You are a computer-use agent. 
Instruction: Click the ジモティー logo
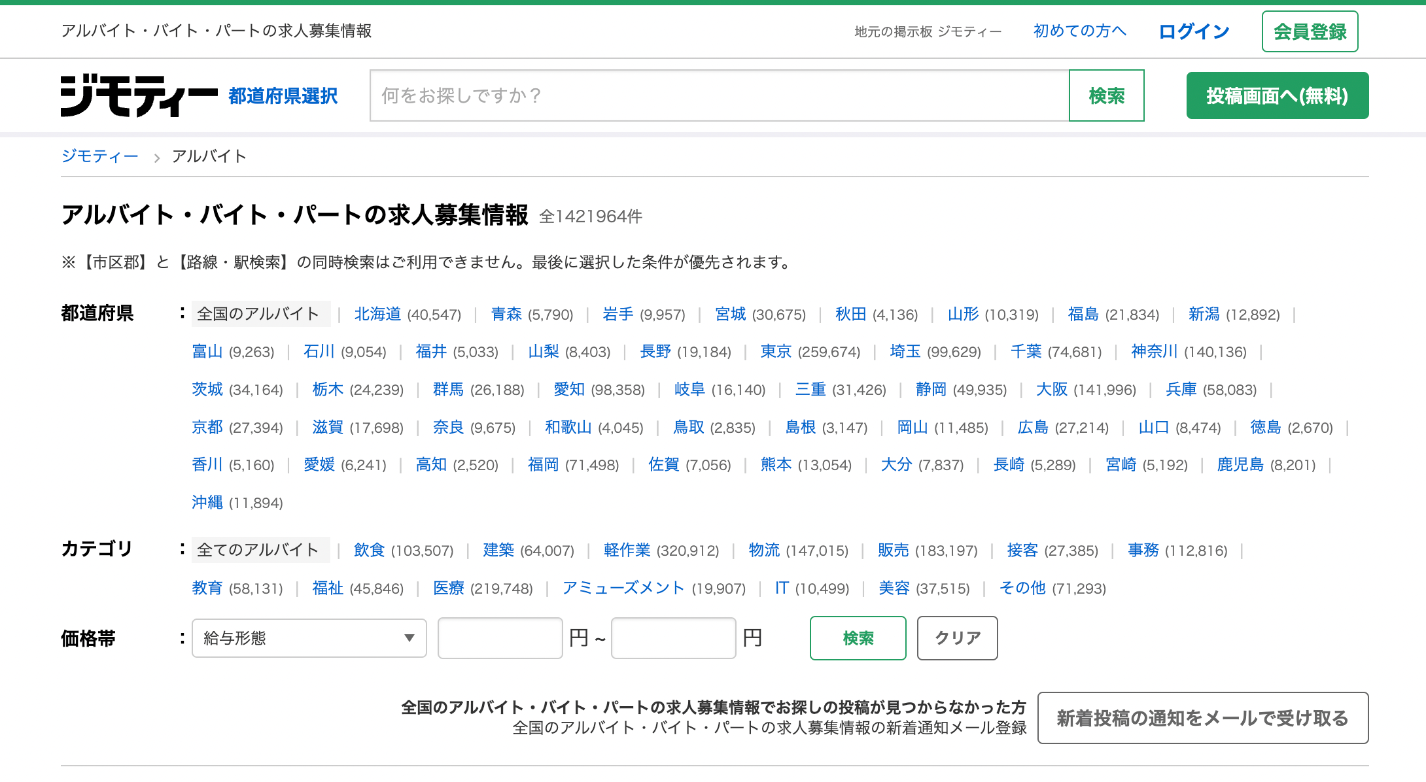pyautogui.click(x=139, y=96)
